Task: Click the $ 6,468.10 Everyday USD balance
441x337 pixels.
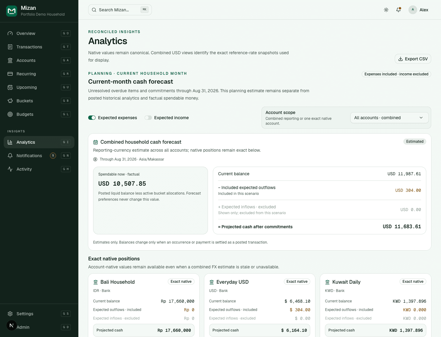Action: coord(297,301)
